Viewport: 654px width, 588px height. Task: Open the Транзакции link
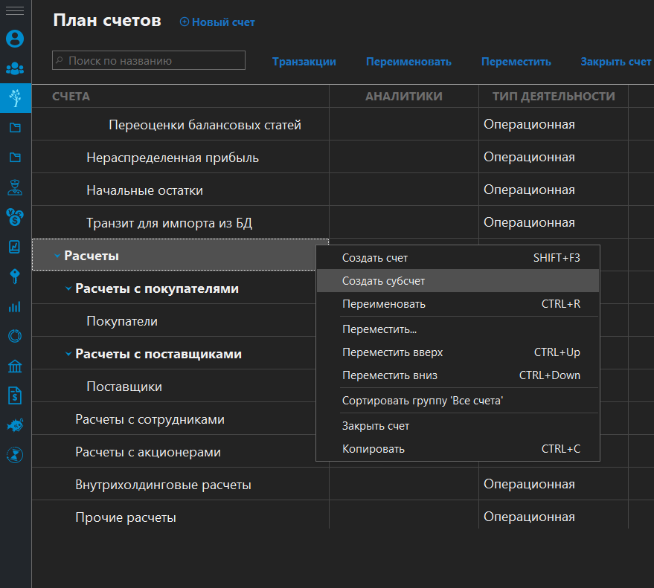(x=304, y=62)
